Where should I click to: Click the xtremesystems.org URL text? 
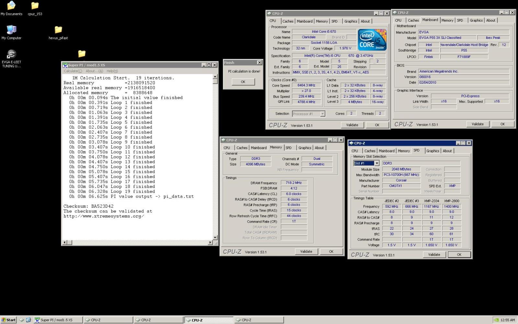tap(104, 216)
